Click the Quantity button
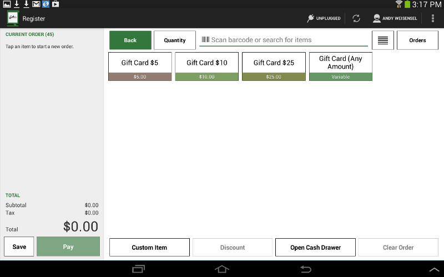444x277 pixels. (175, 40)
